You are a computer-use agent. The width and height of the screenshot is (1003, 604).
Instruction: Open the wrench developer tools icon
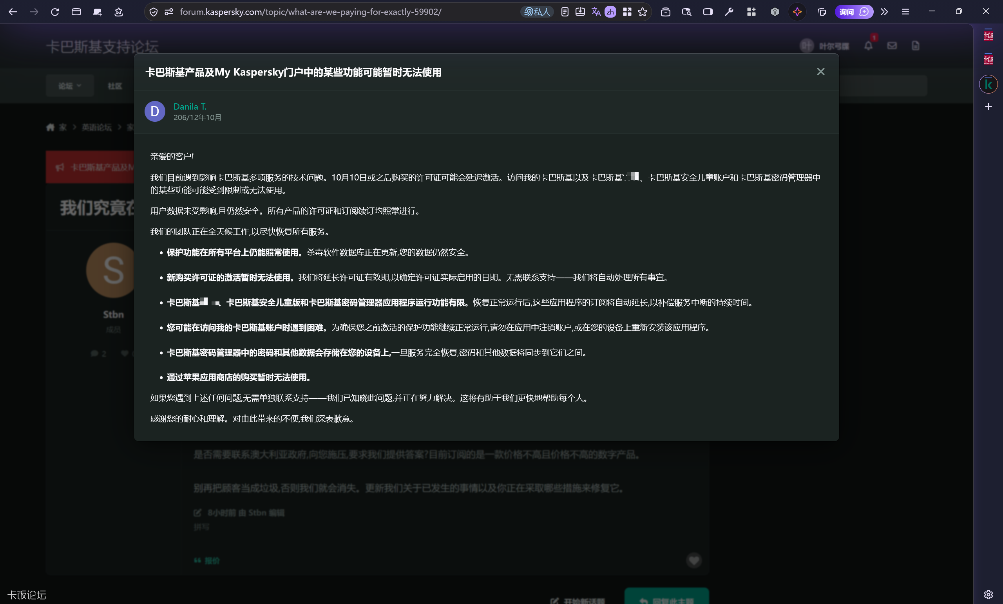[x=729, y=12]
